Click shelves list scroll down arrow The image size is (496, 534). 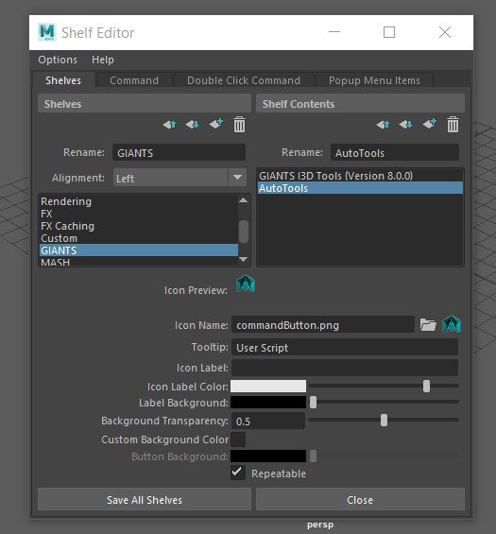coord(244,260)
